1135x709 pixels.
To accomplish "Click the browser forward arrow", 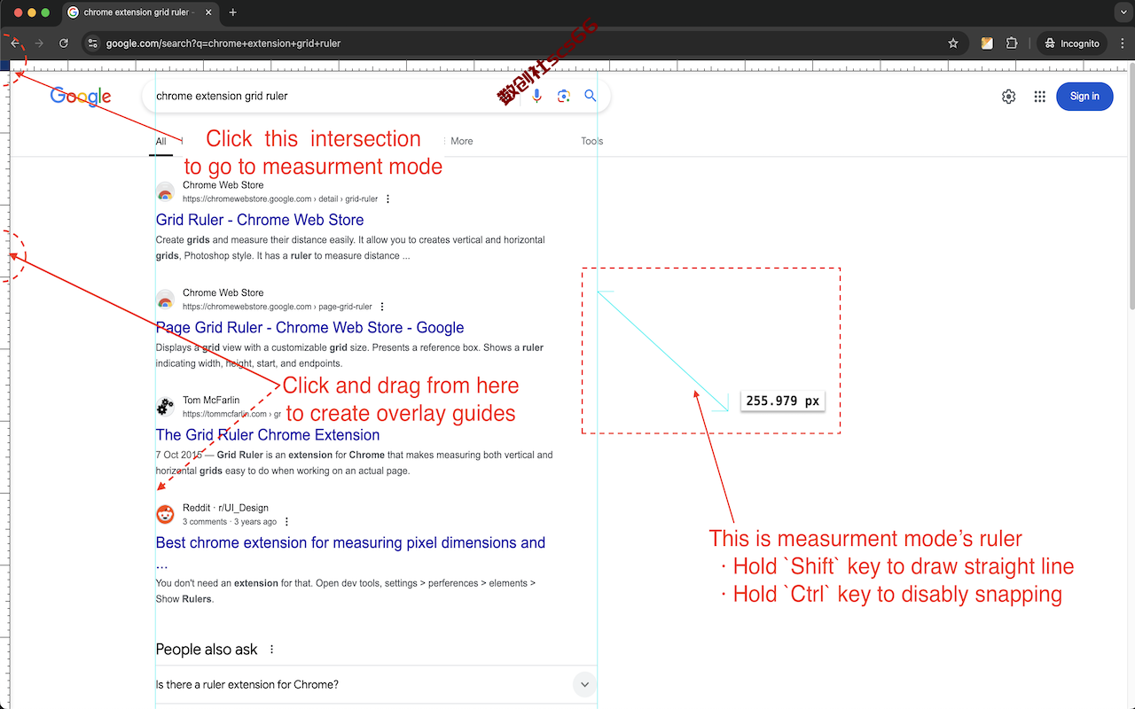I will pyautogui.click(x=39, y=43).
